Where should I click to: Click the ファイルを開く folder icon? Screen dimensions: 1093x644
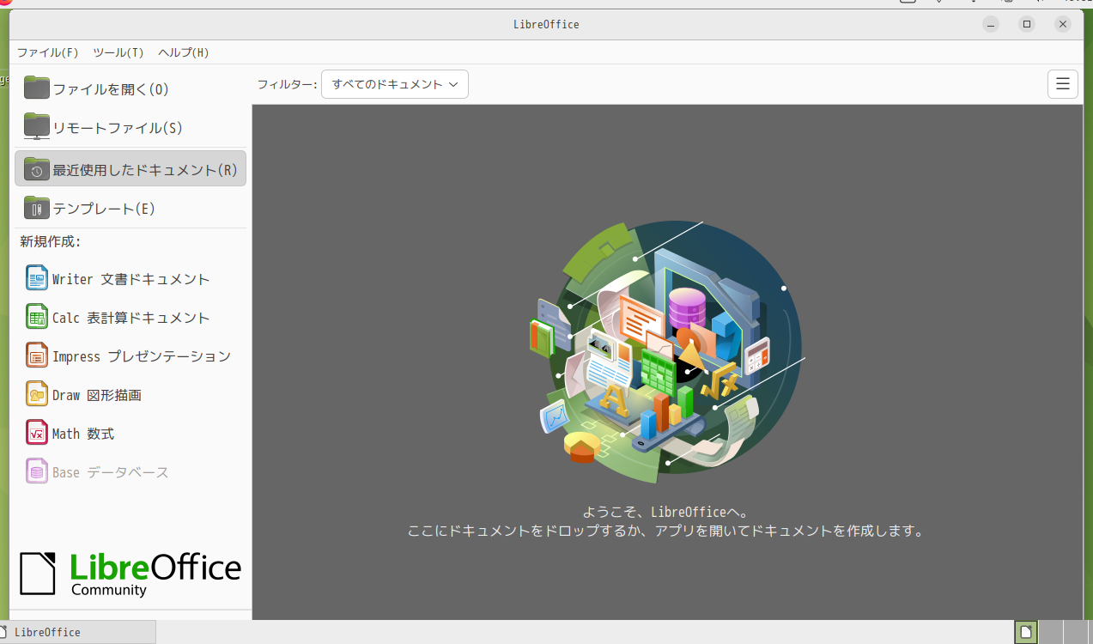(37, 88)
